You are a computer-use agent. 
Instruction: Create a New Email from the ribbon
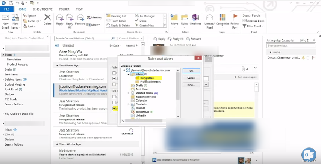(5, 21)
